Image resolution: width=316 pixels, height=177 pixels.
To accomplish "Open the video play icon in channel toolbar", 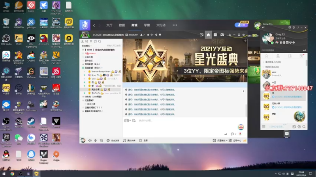I will (x=201, y=35).
